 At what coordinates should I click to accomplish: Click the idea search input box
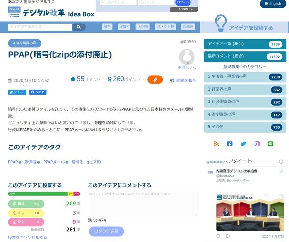pyautogui.click(x=40, y=27)
